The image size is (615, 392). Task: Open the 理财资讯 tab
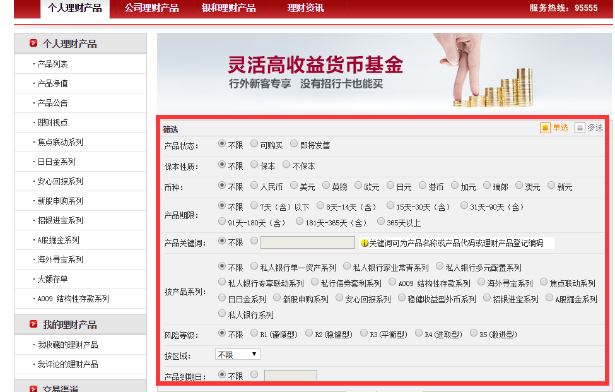305,9
